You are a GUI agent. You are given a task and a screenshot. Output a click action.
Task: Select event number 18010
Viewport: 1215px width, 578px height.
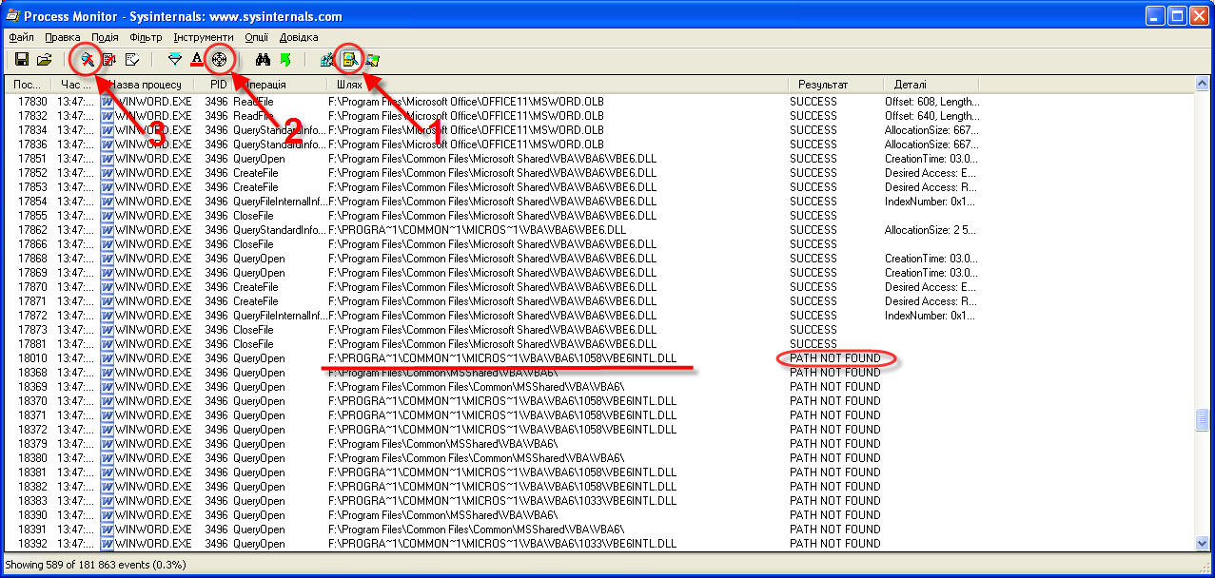pyautogui.click(x=32, y=358)
